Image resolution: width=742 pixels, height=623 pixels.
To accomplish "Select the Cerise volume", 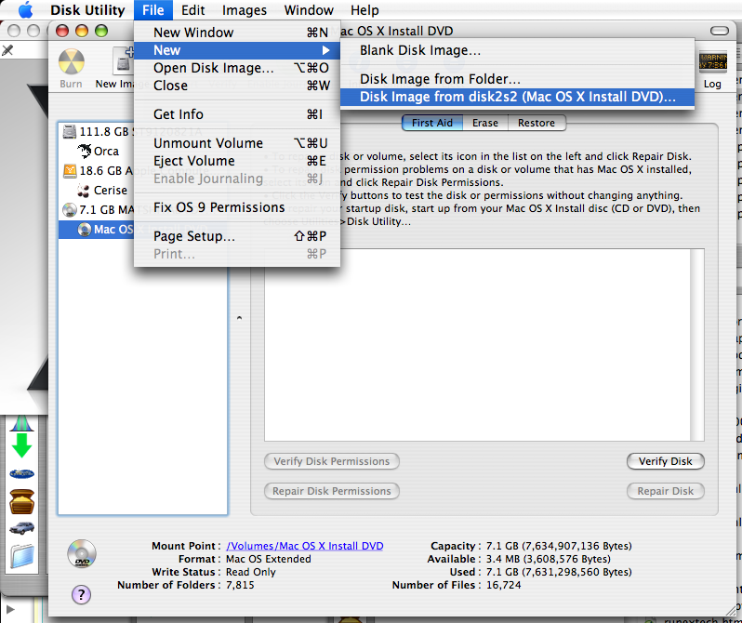I will click(x=102, y=191).
